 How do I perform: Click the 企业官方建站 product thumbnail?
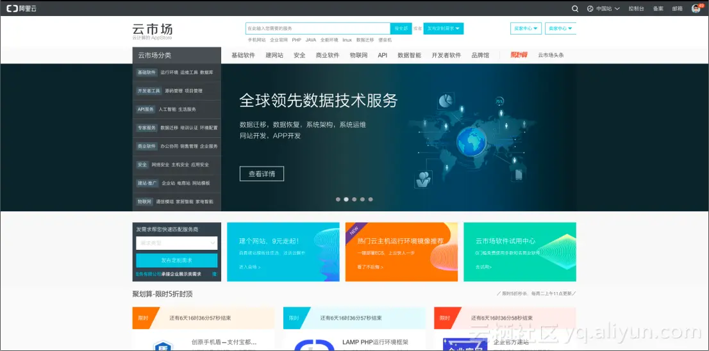464,345
